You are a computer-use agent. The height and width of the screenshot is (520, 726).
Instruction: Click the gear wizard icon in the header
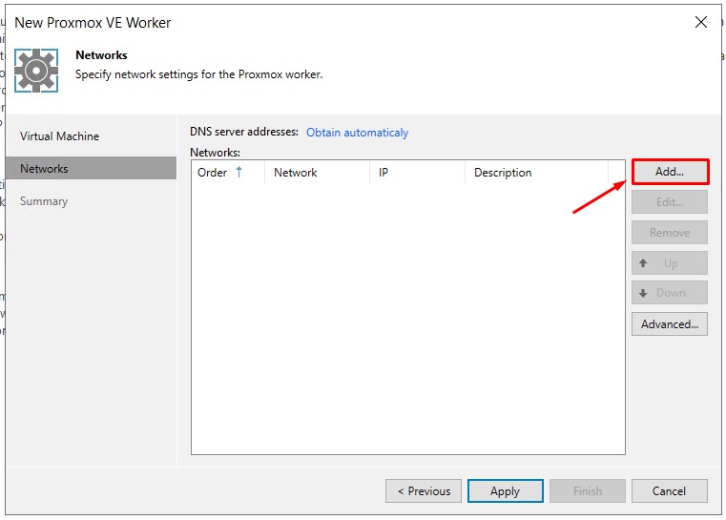(36, 70)
